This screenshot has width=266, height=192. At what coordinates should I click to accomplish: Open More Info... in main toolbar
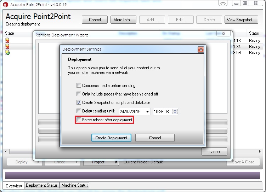click(x=123, y=20)
